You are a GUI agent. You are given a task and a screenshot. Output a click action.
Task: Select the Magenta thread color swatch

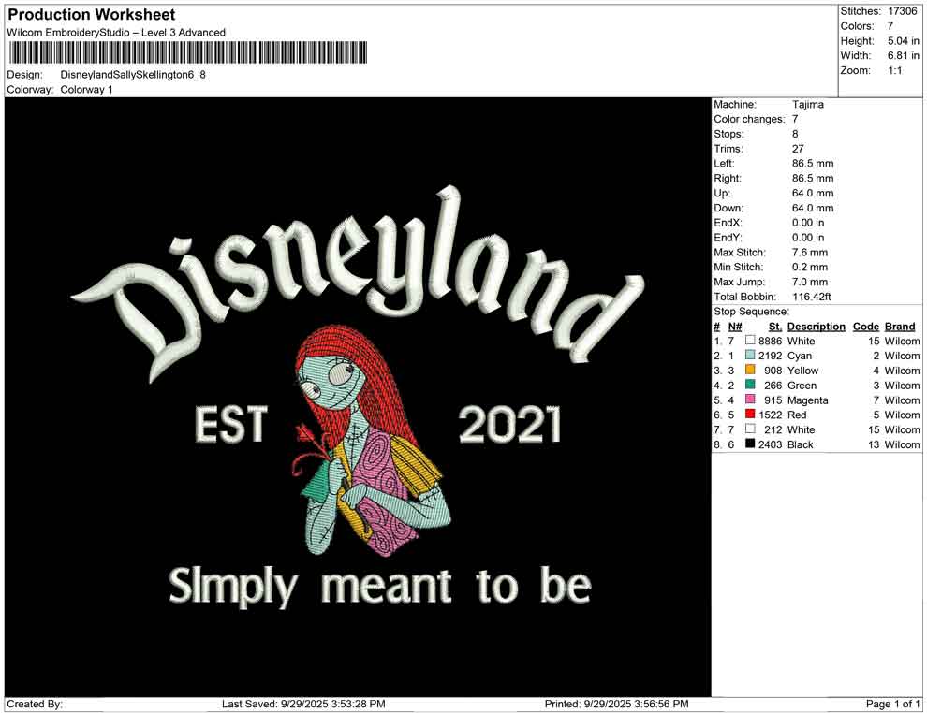[x=750, y=400]
